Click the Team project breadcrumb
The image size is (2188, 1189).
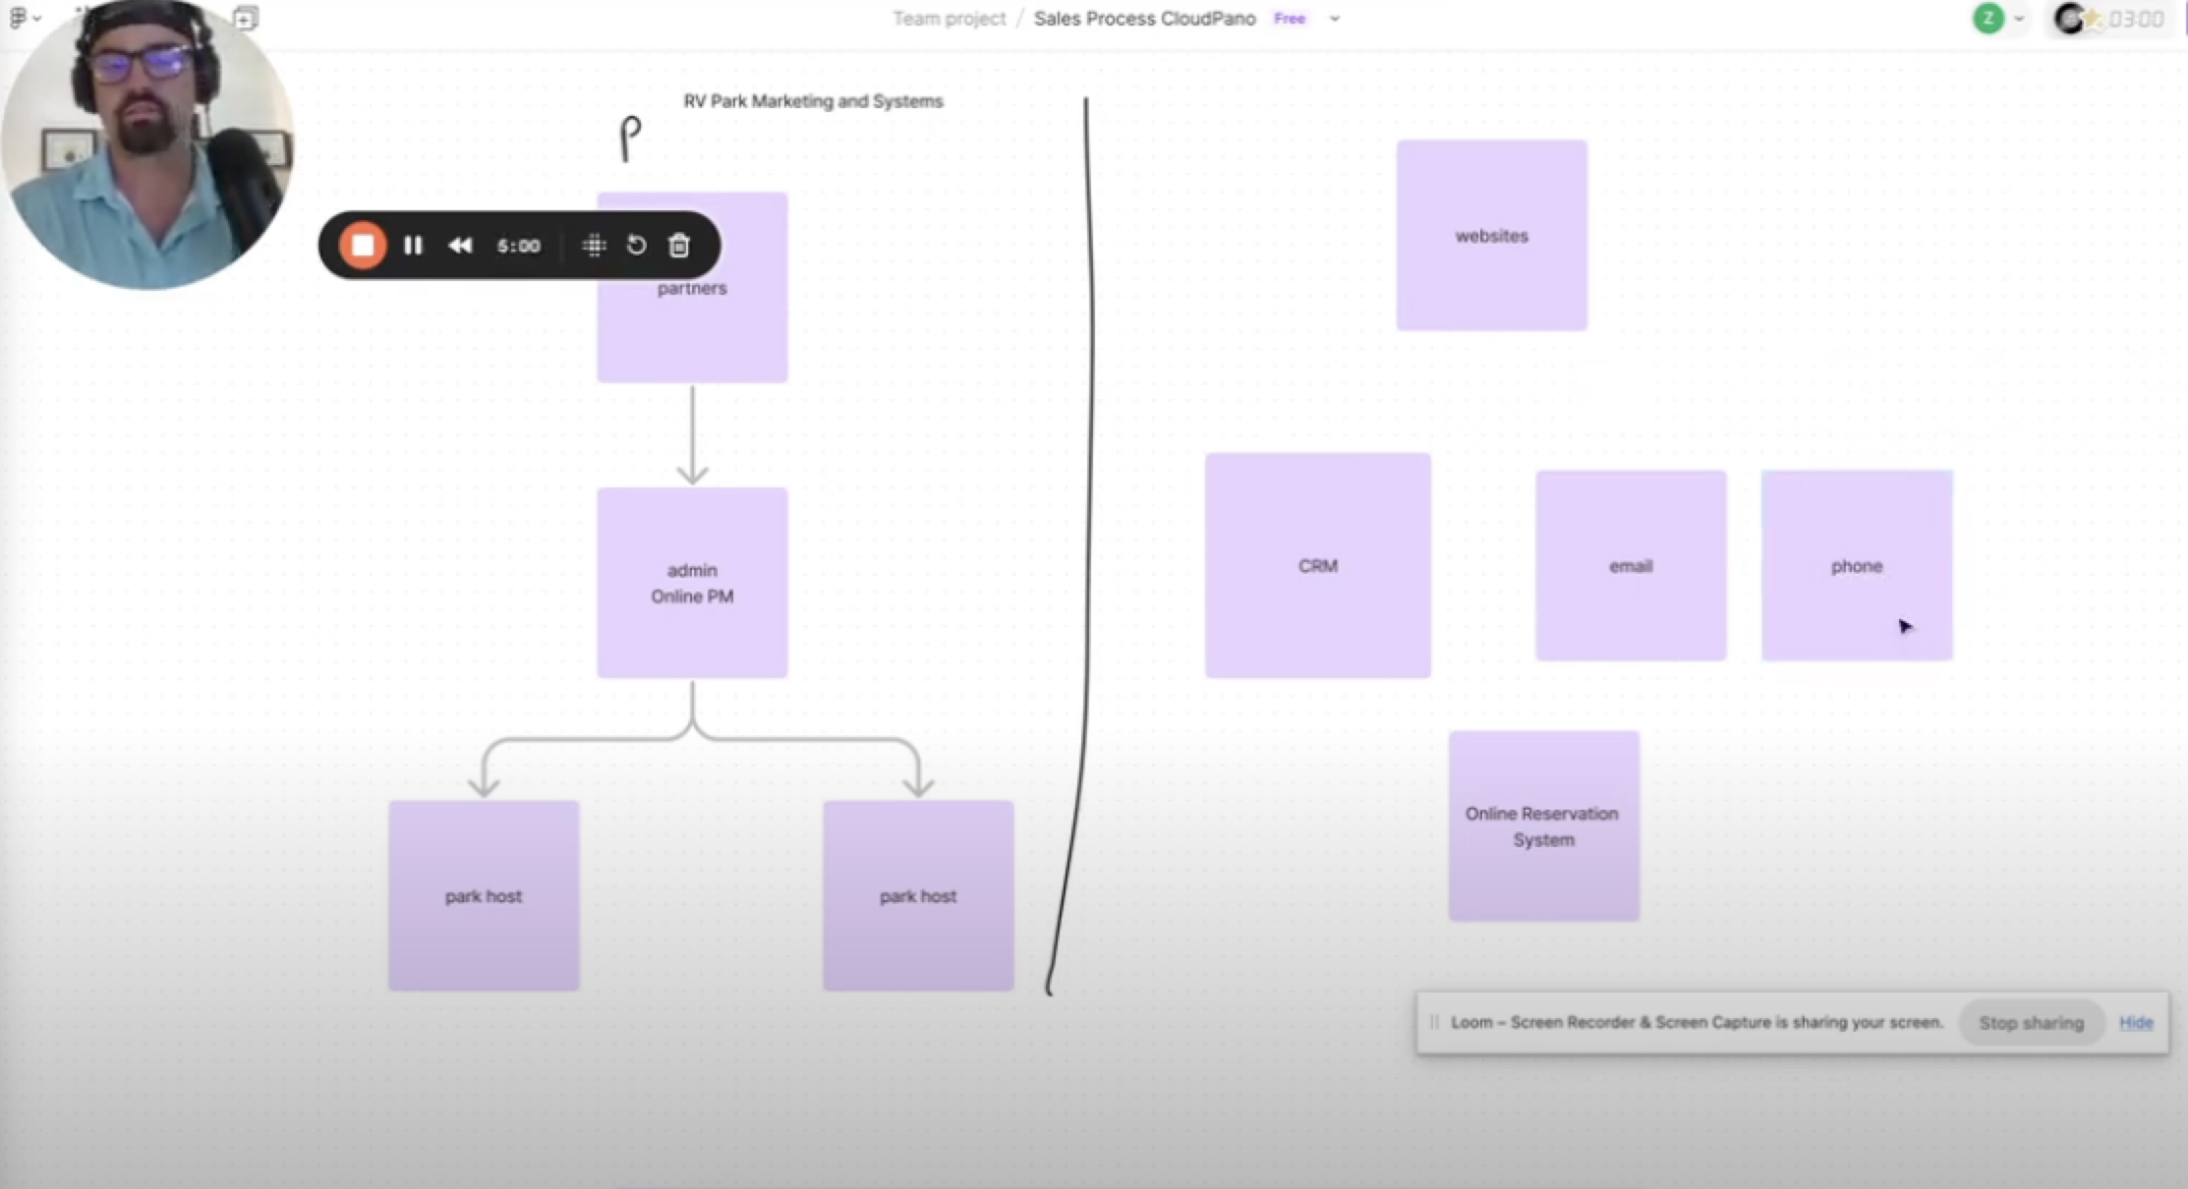[x=949, y=19]
